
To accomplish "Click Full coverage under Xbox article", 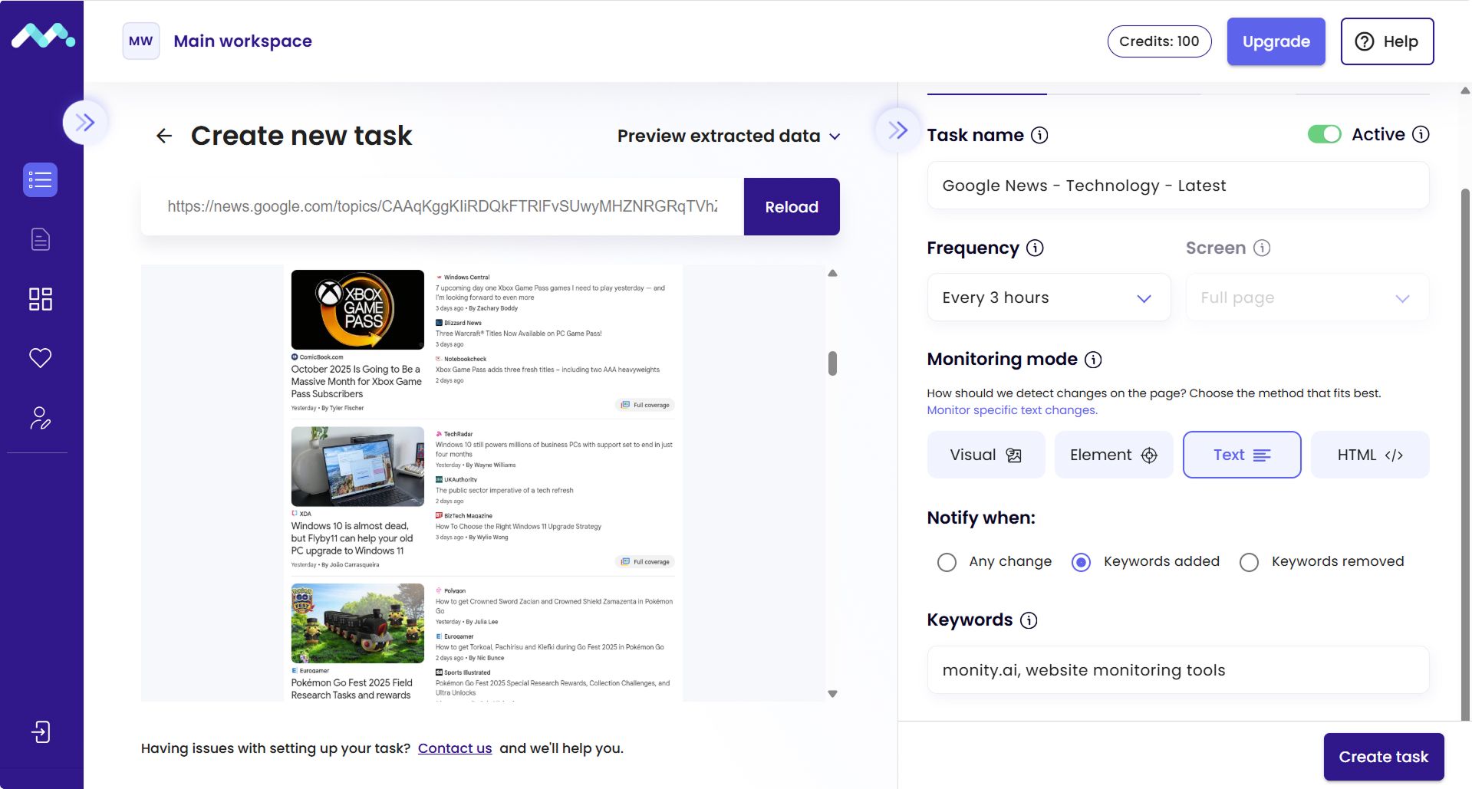I will (645, 405).
